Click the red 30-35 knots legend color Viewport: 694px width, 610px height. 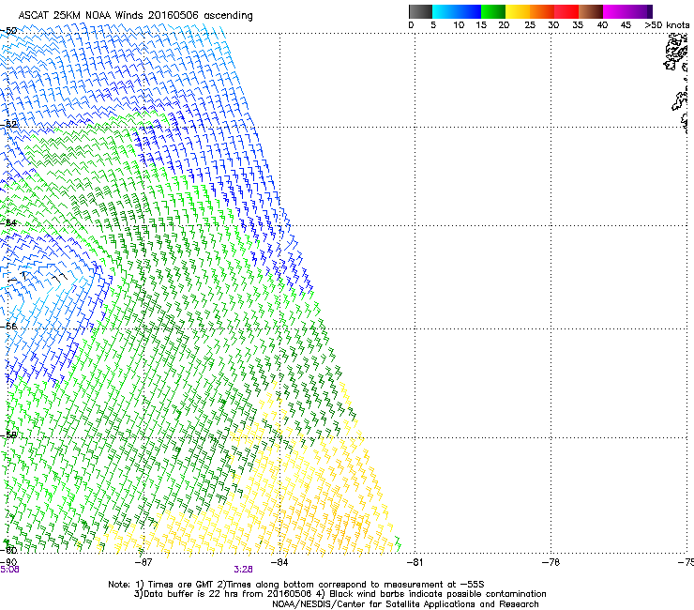click(566, 11)
